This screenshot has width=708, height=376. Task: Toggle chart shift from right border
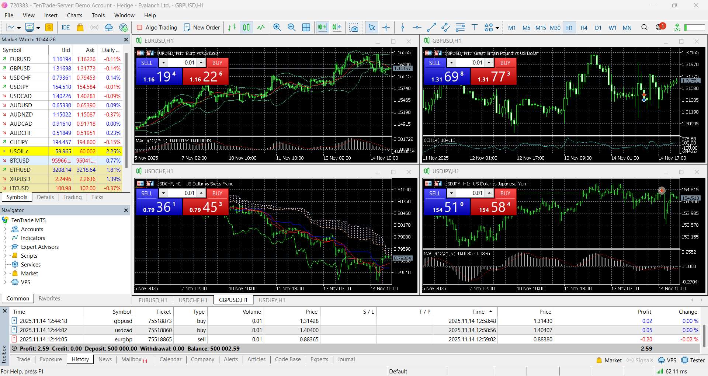click(x=337, y=28)
